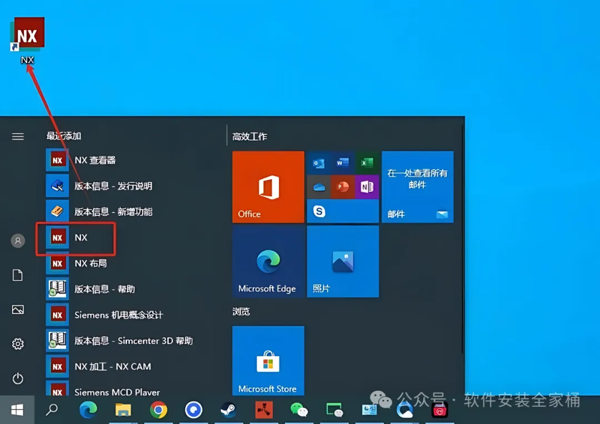Viewport: 600px width, 424px height.
Task: Open Excel in the Office apps tile
Action: click(367, 163)
